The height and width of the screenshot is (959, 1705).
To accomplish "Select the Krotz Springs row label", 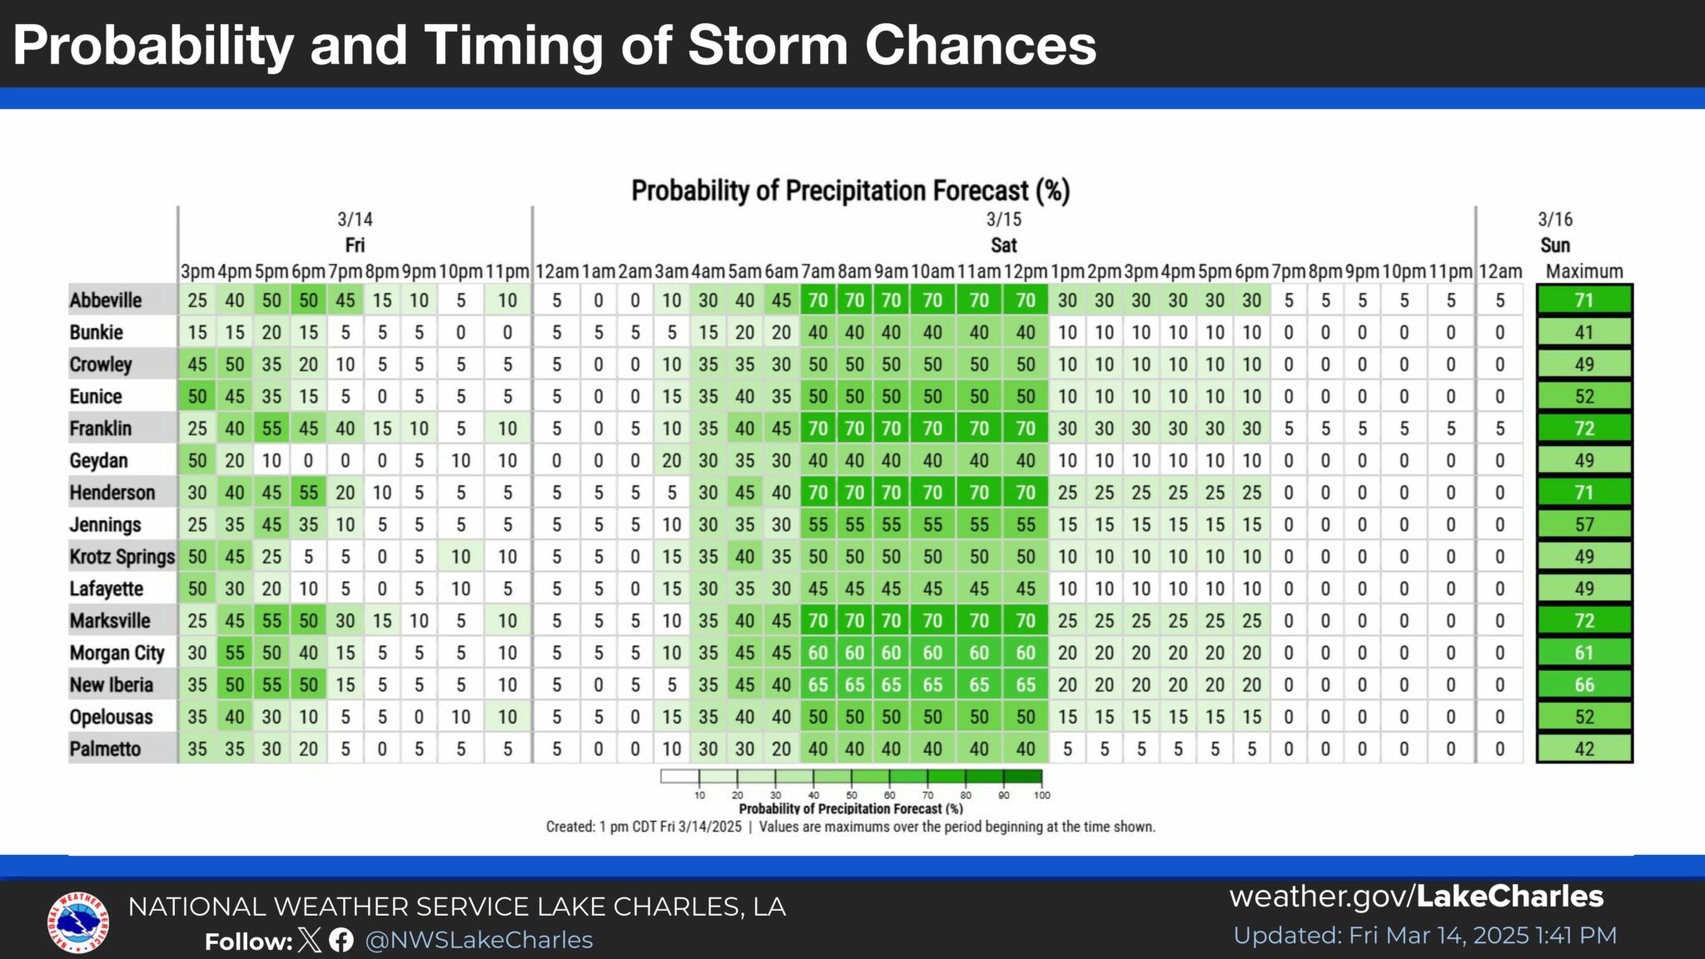I will [x=122, y=557].
